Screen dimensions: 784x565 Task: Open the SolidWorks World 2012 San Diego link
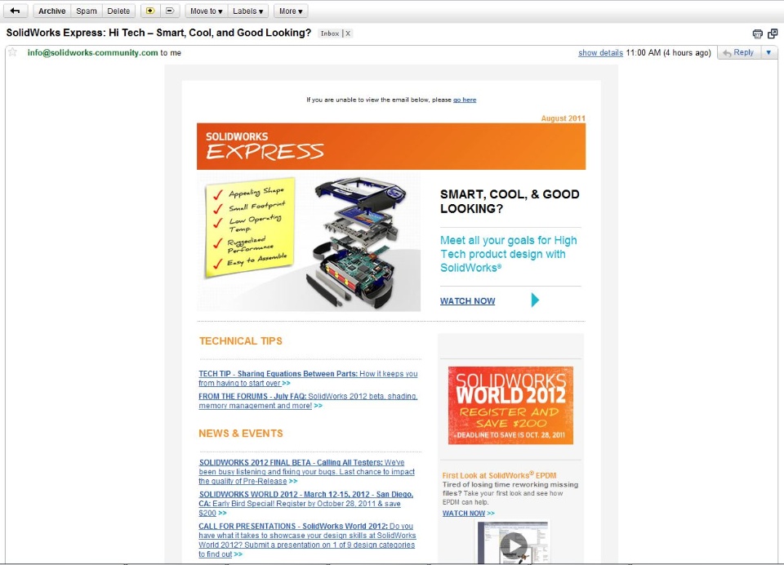pos(306,504)
